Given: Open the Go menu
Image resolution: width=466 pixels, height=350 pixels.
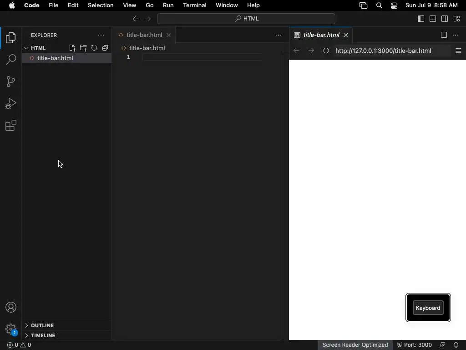Looking at the screenshot, I should click(149, 5).
